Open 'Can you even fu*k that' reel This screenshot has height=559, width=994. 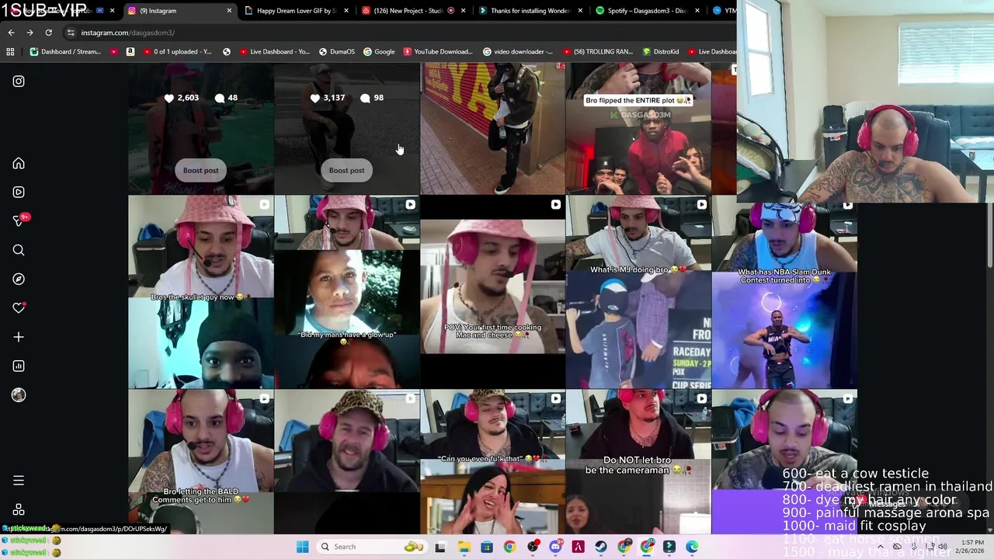[x=492, y=462]
